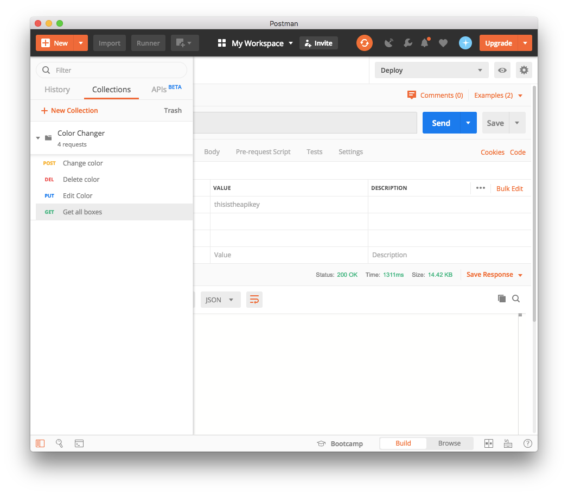Collapse the Color Changer collection

tap(38, 138)
